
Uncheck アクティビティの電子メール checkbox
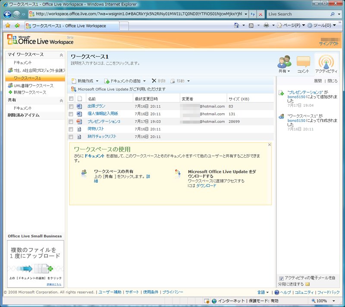click(x=282, y=279)
